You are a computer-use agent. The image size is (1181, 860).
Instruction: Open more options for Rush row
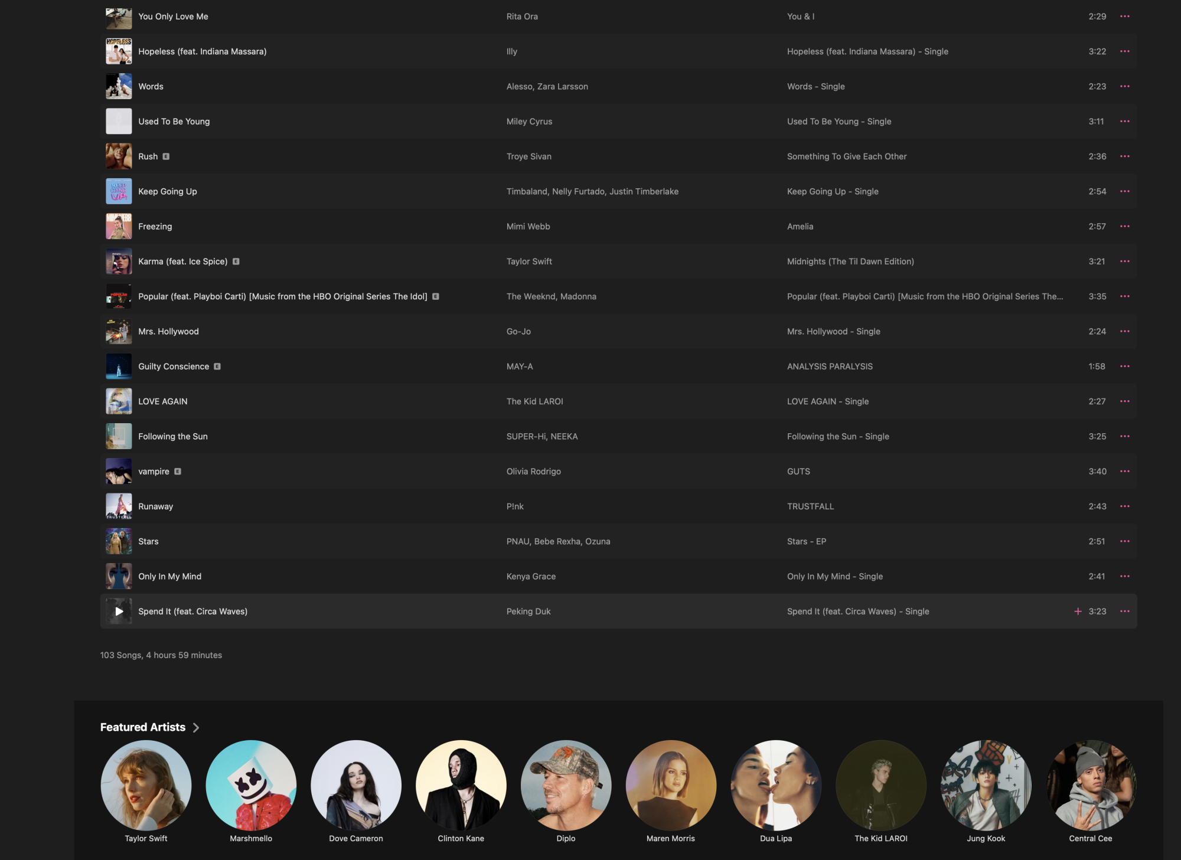(x=1124, y=156)
